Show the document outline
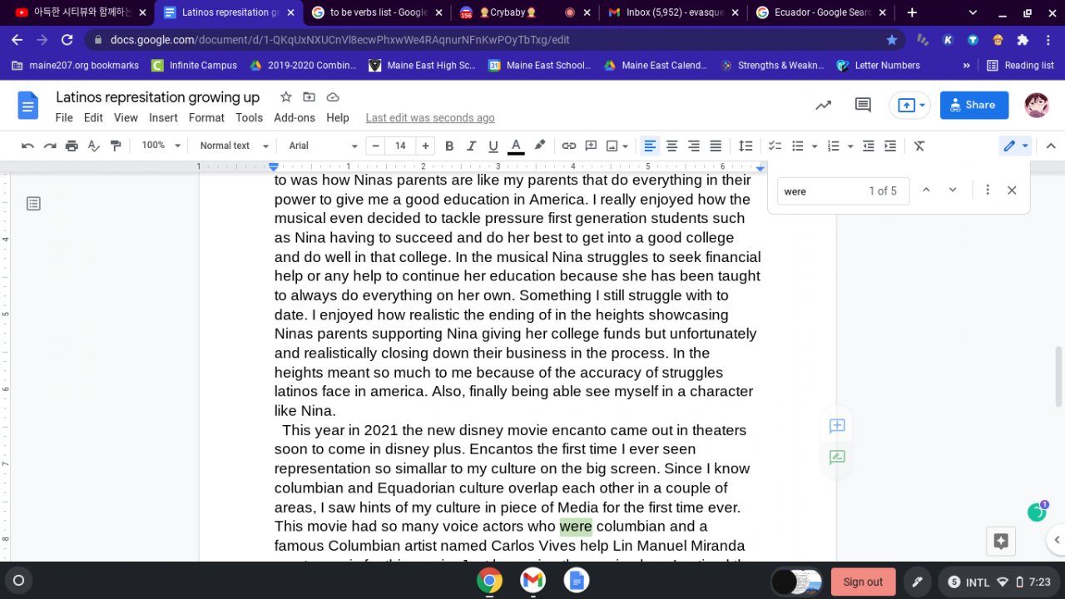The image size is (1065, 599). (33, 204)
